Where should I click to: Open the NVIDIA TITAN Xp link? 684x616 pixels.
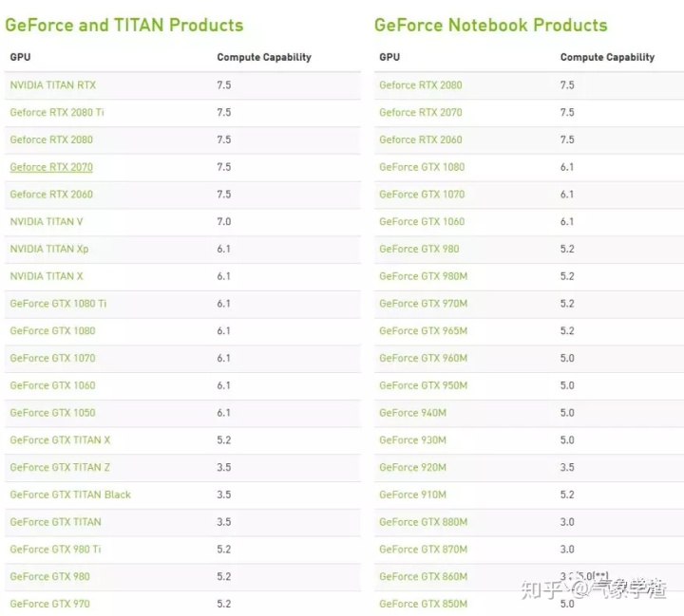(x=49, y=249)
